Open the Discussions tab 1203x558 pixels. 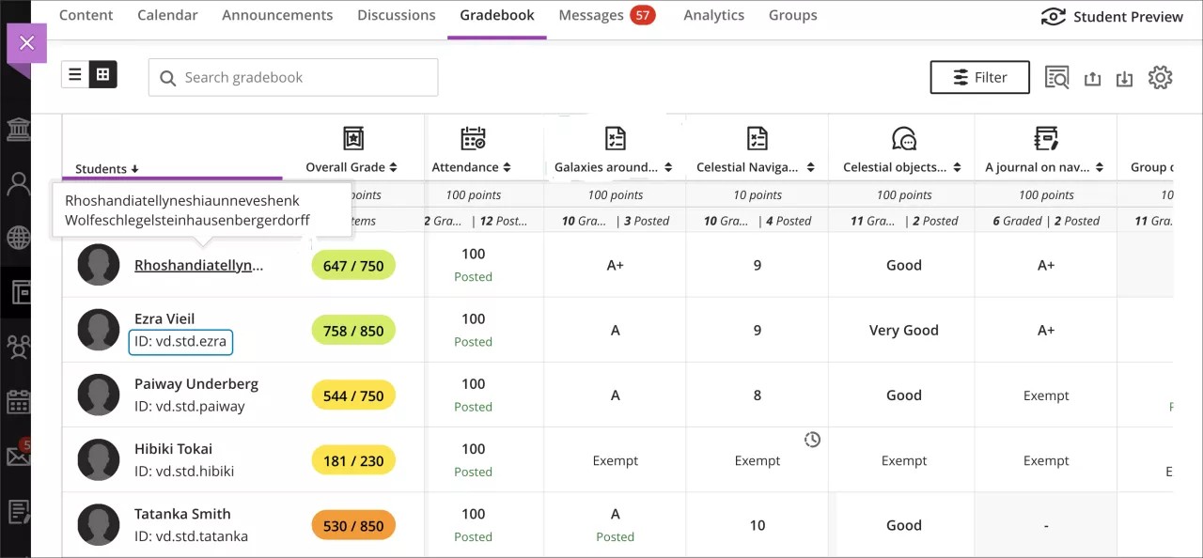396,15
